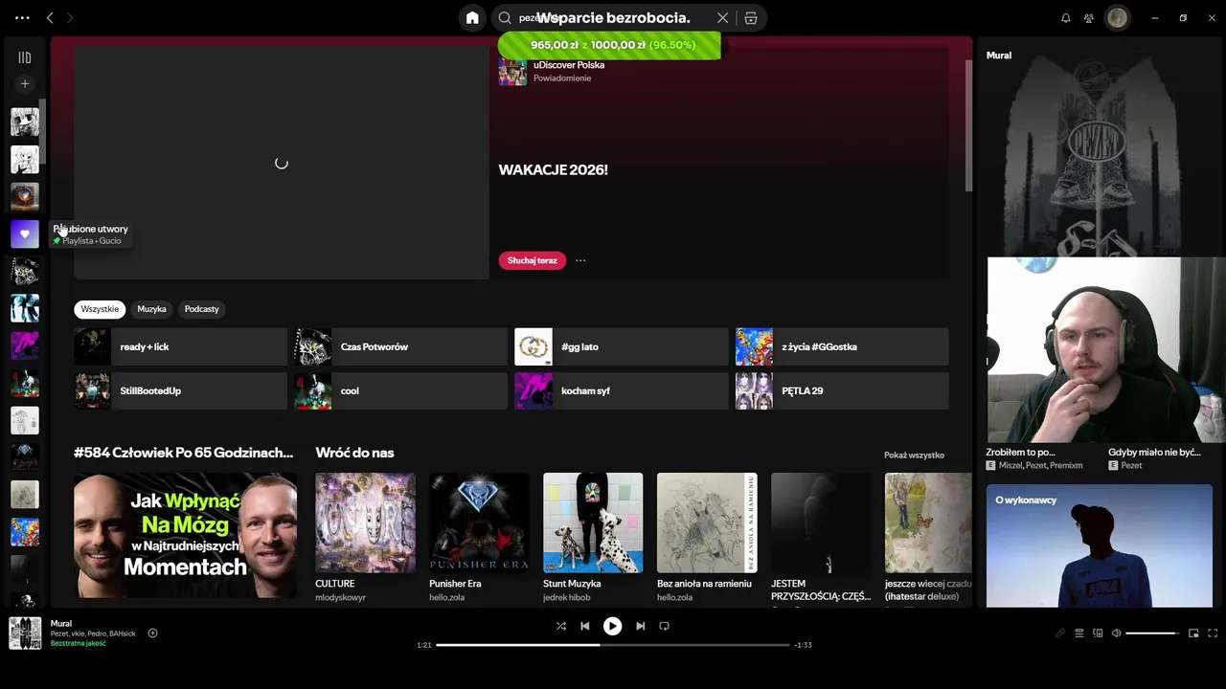Screen dimensions: 1226x689
Task: Open the z życia #GGostka shortcut
Action: tap(842, 346)
